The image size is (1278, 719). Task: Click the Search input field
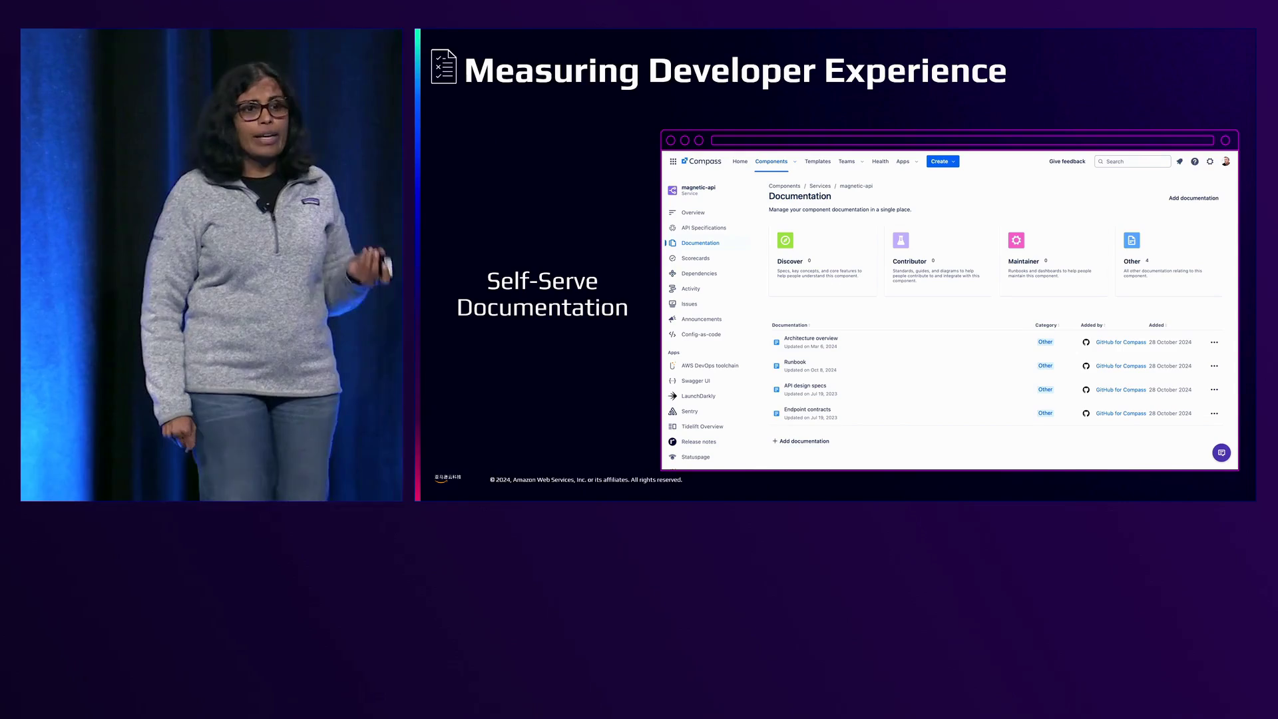point(1137,161)
